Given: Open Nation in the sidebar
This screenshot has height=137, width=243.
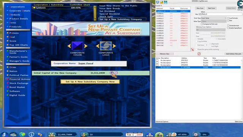Looking at the screenshot, I should pyautogui.click(x=13, y=71).
